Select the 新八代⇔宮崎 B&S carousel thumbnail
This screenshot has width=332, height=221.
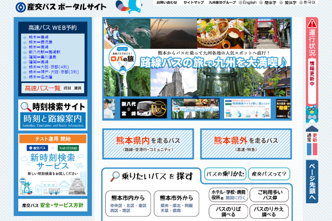click(143, 109)
